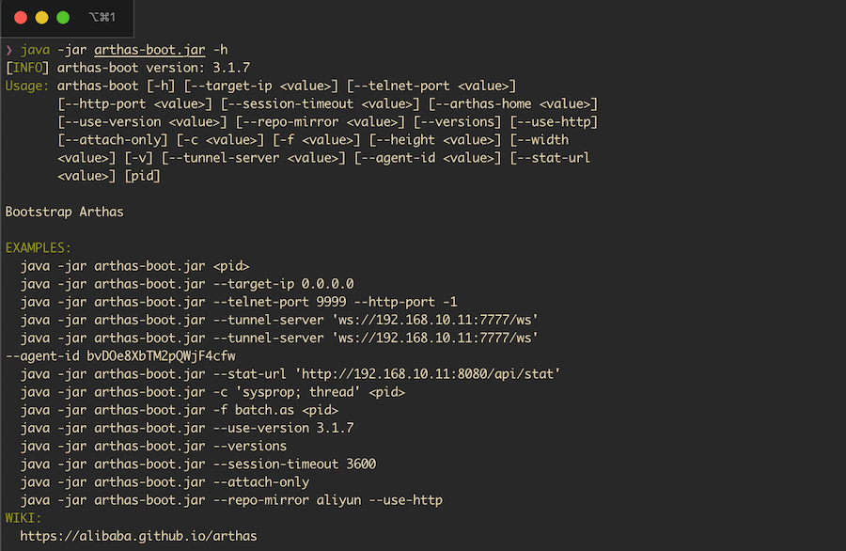Click the version number 3.1.7 in the INFO line
This screenshot has width=846, height=551.
231,68
